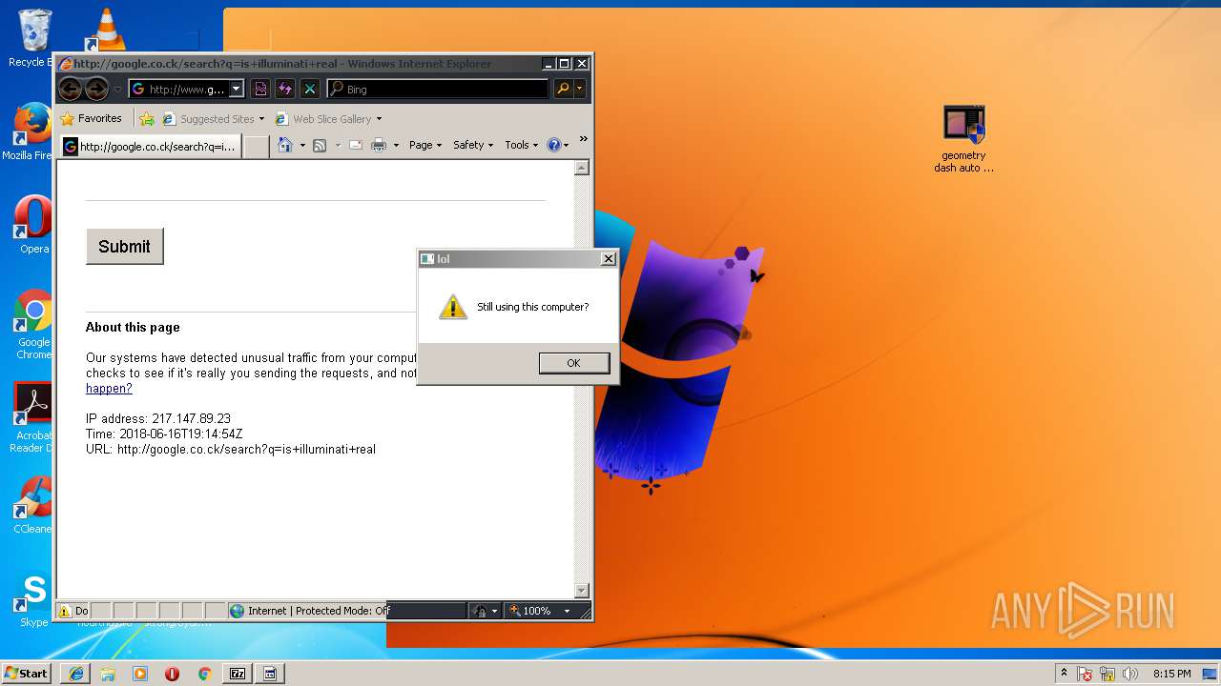Click the IE scrollbar down arrow
1221x686 pixels.
coord(582,591)
